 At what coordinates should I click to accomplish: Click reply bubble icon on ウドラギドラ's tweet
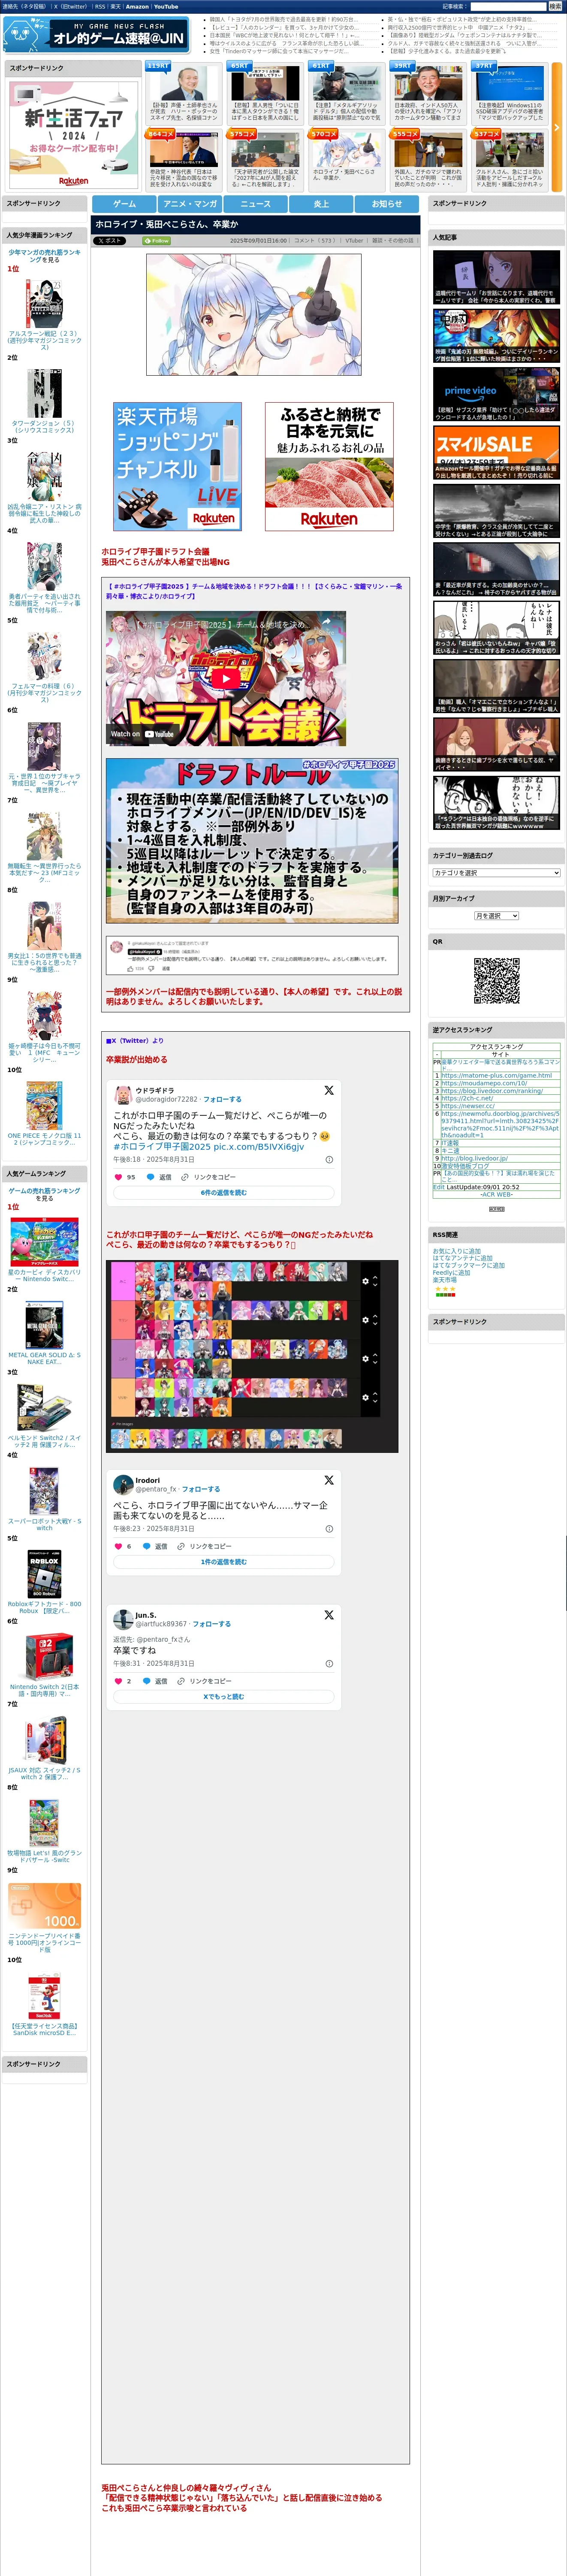(x=151, y=1177)
